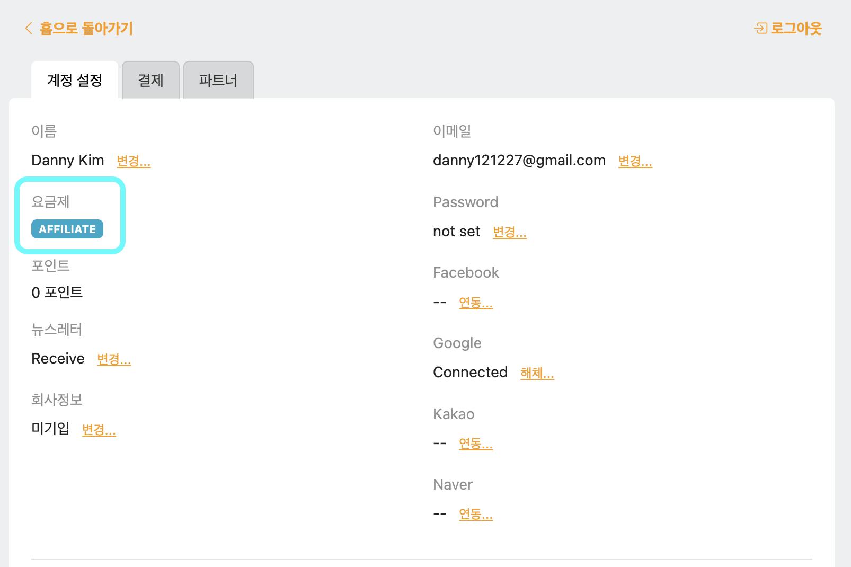Click the Google Connected status text

(470, 373)
